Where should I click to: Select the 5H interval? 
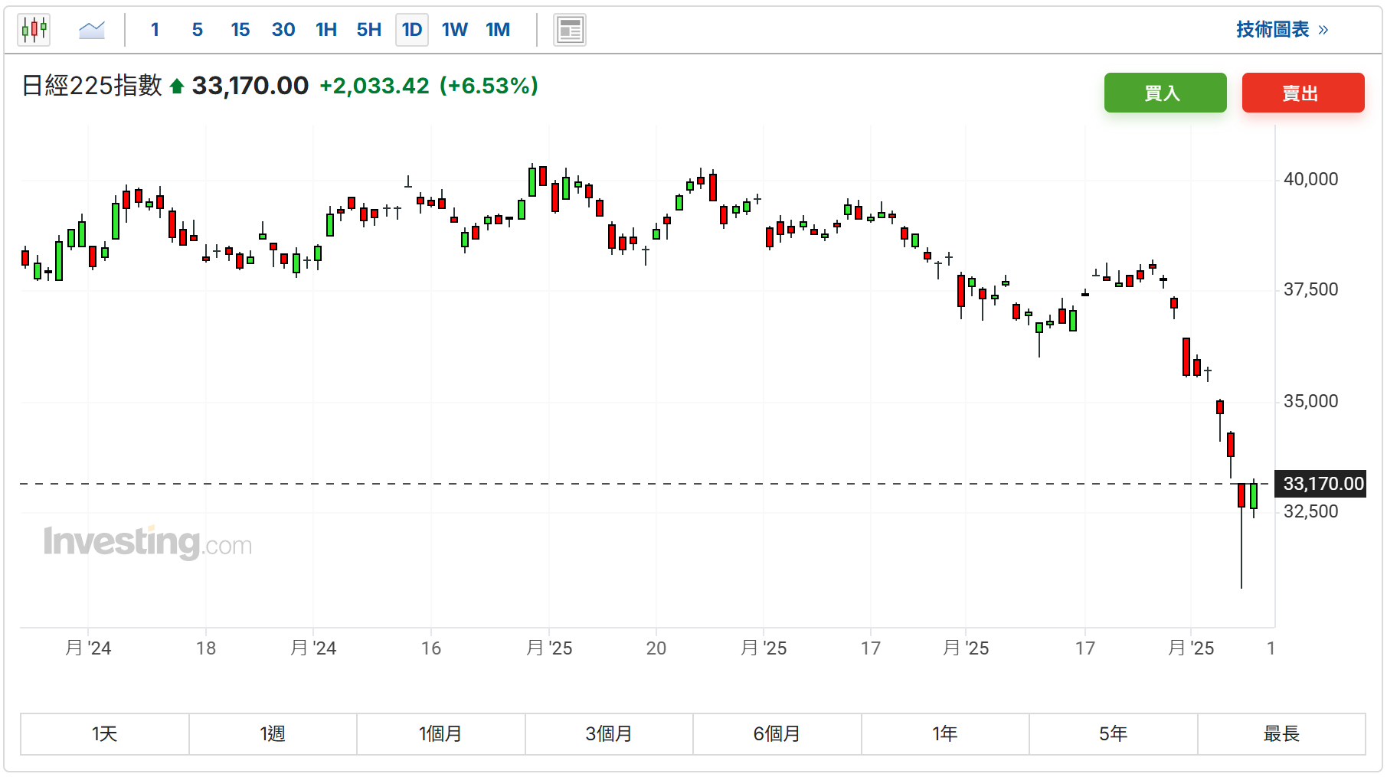click(369, 30)
